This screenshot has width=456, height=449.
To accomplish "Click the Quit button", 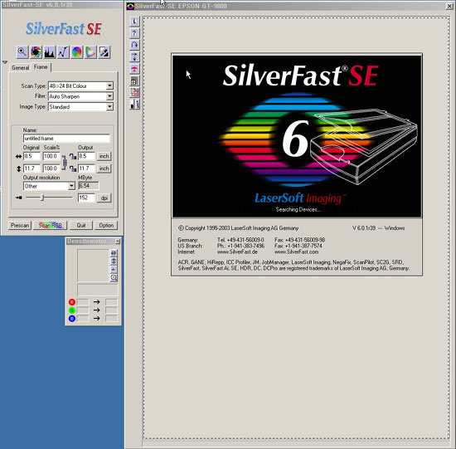I will [x=81, y=226].
